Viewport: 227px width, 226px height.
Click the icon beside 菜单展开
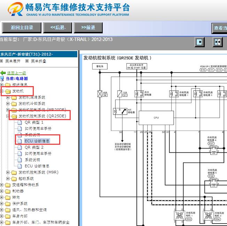[x=1, y=61]
